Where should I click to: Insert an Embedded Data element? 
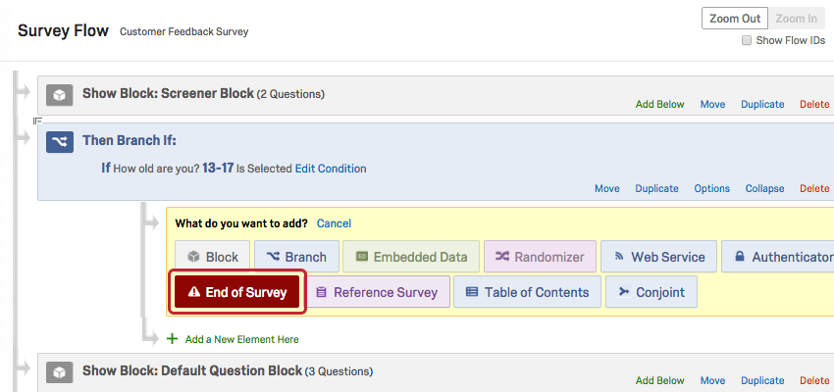coord(412,257)
